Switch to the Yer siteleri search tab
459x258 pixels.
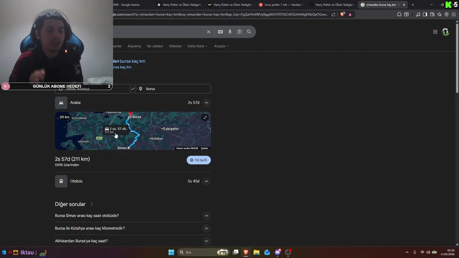coord(155,46)
